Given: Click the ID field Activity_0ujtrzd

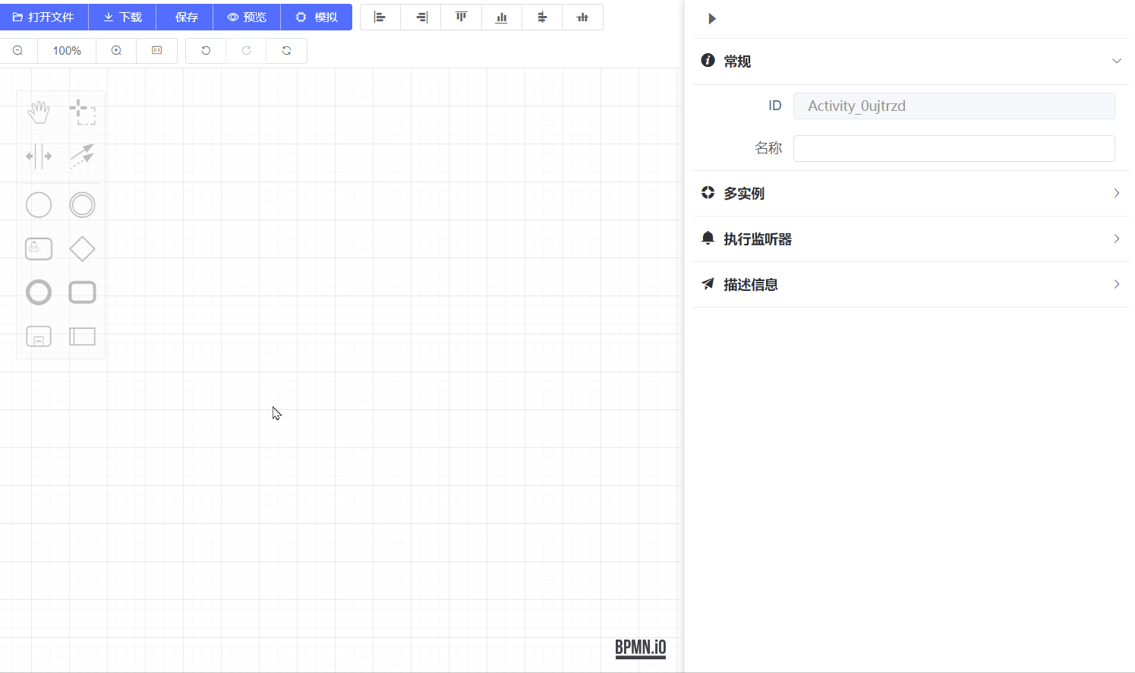Looking at the screenshot, I should [954, 106].
